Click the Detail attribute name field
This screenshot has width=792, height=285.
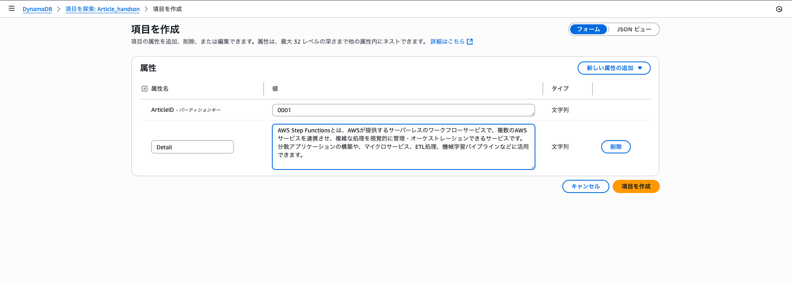click(x=193, y=147)
